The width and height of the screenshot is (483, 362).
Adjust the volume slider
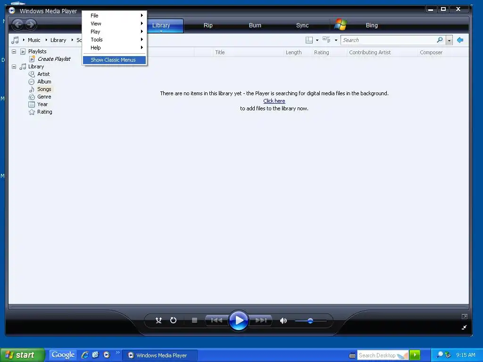pos(310,321)
